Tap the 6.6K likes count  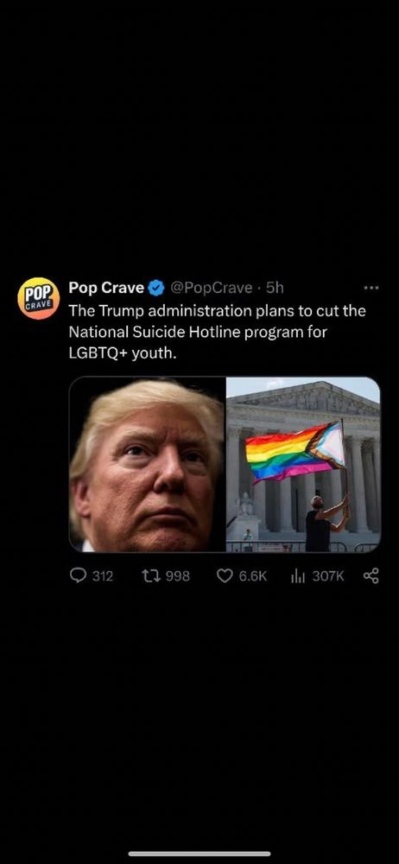[x=252, y=575]
